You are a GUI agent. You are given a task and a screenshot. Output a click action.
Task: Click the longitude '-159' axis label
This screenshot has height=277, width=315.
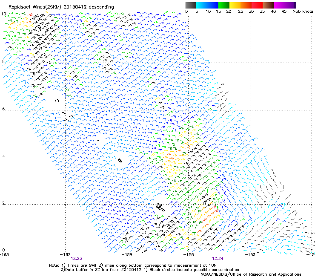coord(127,254)
